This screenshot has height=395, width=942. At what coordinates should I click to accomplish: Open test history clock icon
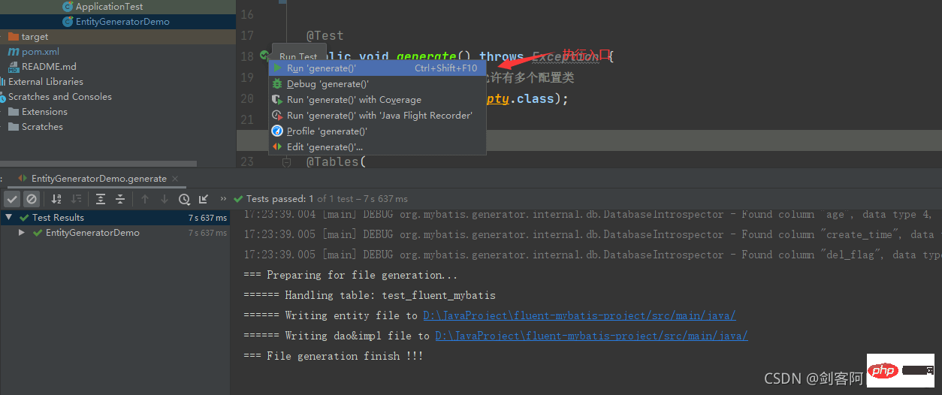click(x=184, y=199)
